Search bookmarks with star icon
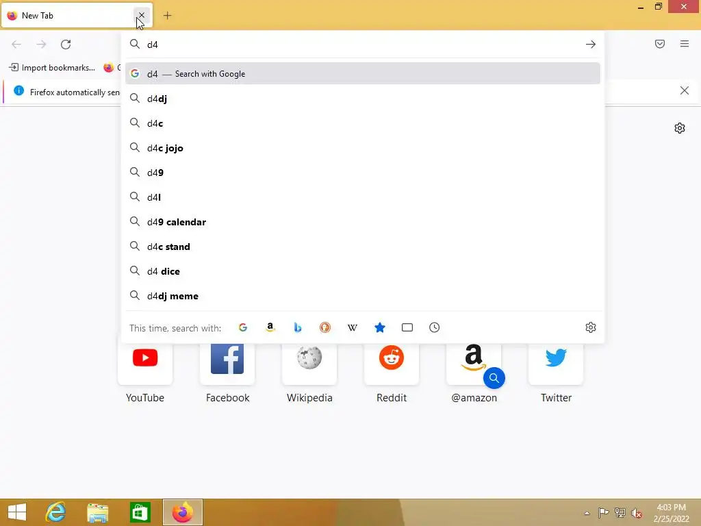 [379, 327]
